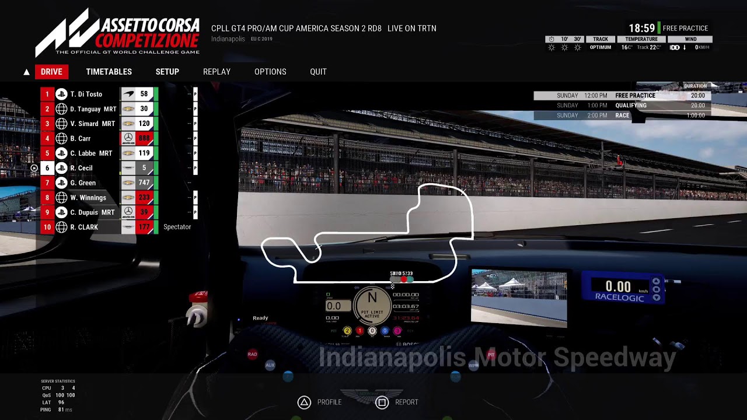Viewport: 747px width, 420px height.
Task: Click the PlayStation icon next to R. Cecil
Action: pyautogui.click(x=61, y=168)
